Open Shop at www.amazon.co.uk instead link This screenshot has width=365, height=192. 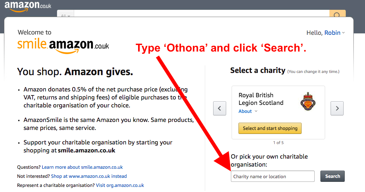coord(89,176)
